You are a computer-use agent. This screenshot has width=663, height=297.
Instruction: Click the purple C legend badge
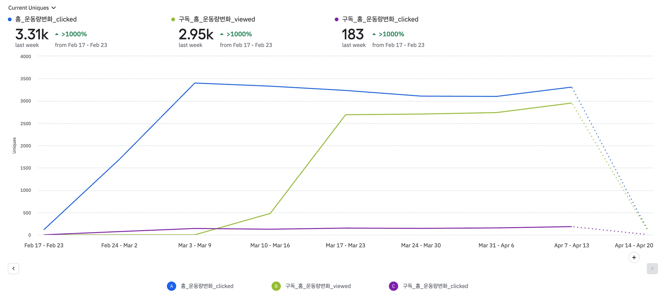[393, 286]
